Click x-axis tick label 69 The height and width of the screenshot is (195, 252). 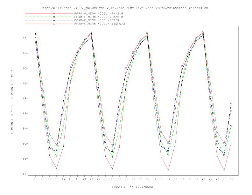[x=196, y=179]
